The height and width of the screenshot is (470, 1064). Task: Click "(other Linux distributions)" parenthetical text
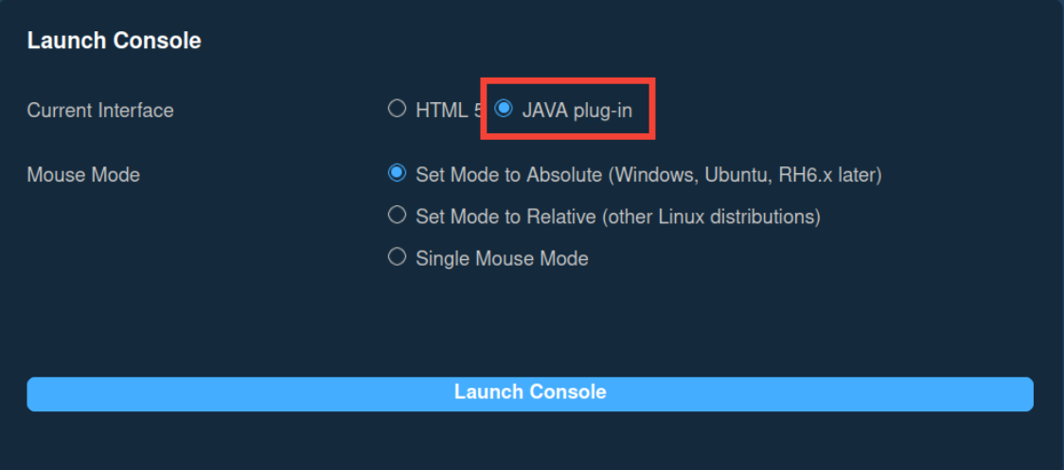point(711,217)
